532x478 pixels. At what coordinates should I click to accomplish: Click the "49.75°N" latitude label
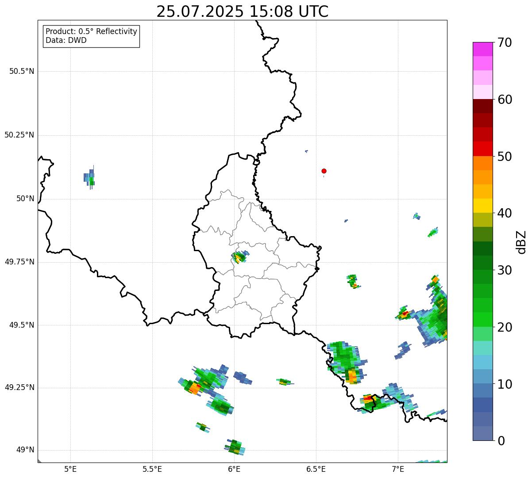[x=19, y=262]
